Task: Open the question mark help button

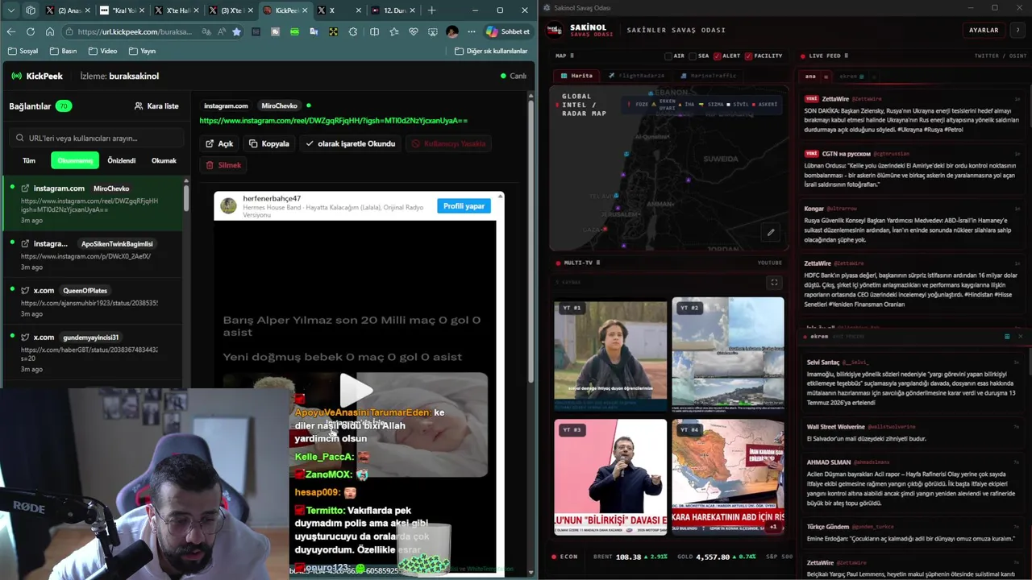Action: tap(1017, 30)
